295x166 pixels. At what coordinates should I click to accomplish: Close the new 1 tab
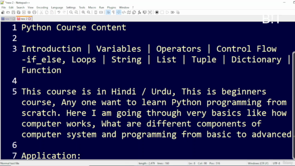pyautogui.click(x=14, y=19)
